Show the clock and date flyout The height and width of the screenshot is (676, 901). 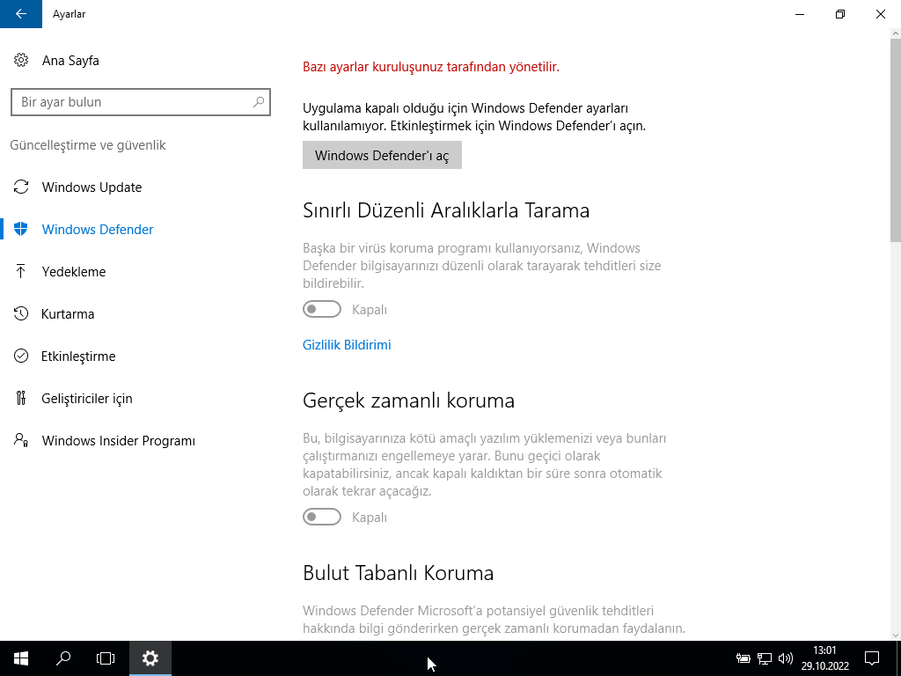(825, 658)
